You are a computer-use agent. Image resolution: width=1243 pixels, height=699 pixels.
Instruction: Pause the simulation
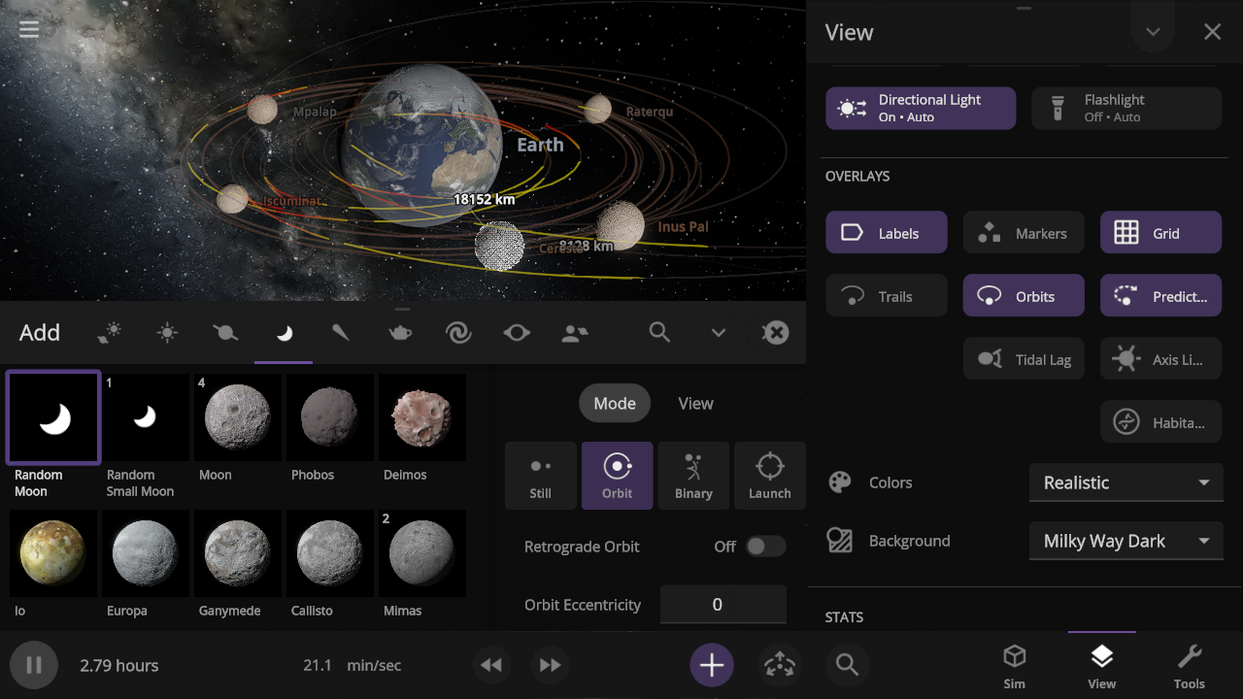click(34, 665)
